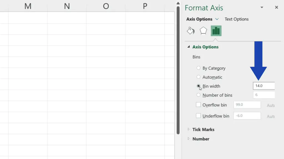
Task: Open the Axis Options dropdown chevron
Action: tap(217, 19)
